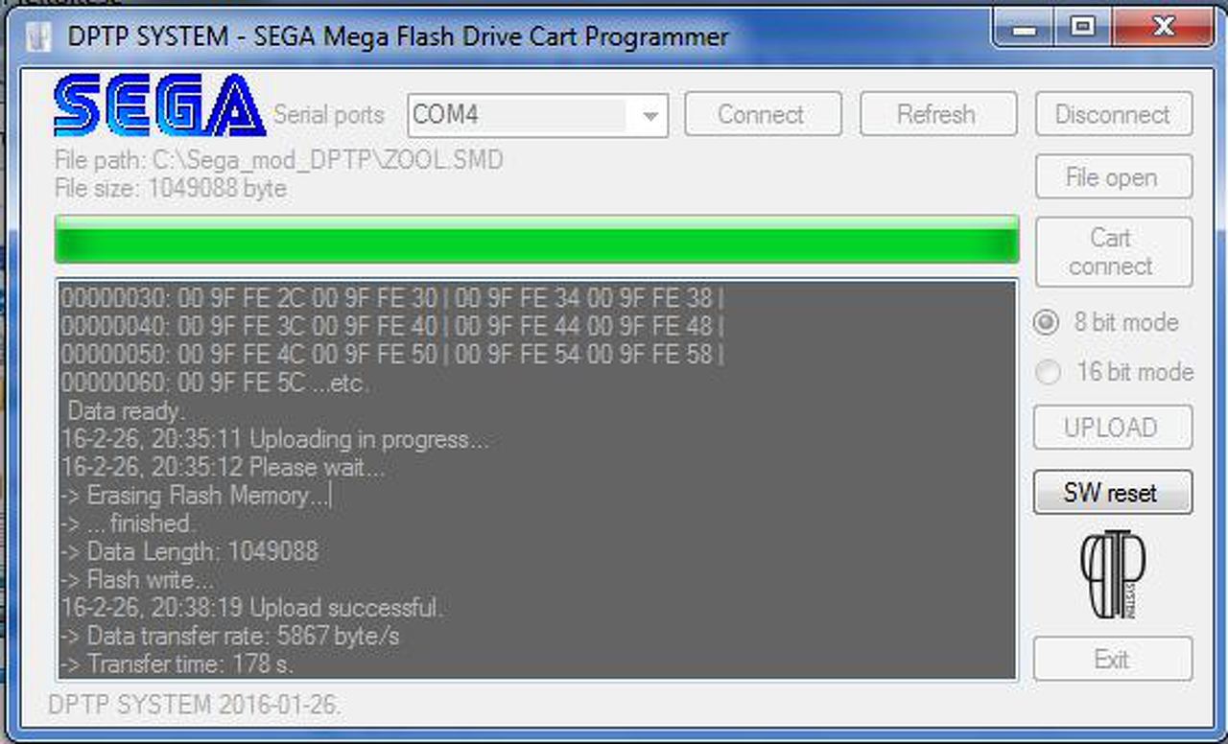Click the 'Data transfer rate: 5867 byte/s' line
The width and height of the screenshot is (1228, 744).
tap(230, 636)
